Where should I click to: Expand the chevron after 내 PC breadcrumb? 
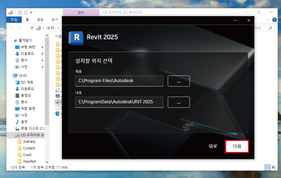click(x=58, y=28)
